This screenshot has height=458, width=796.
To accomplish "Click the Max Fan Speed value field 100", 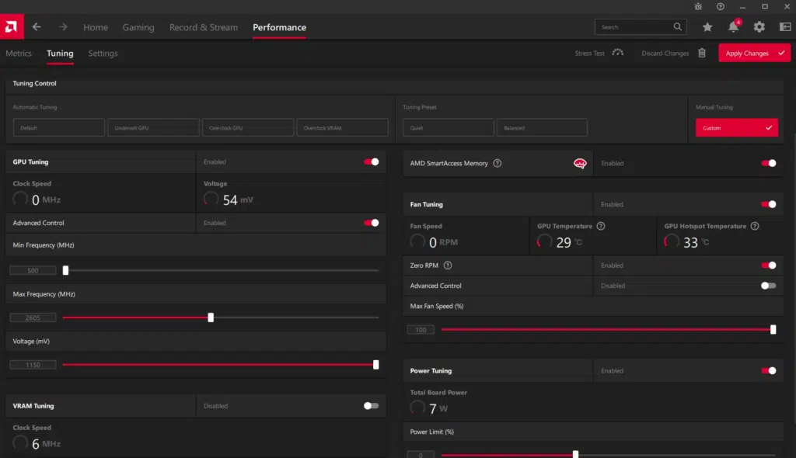I will 421,330.
